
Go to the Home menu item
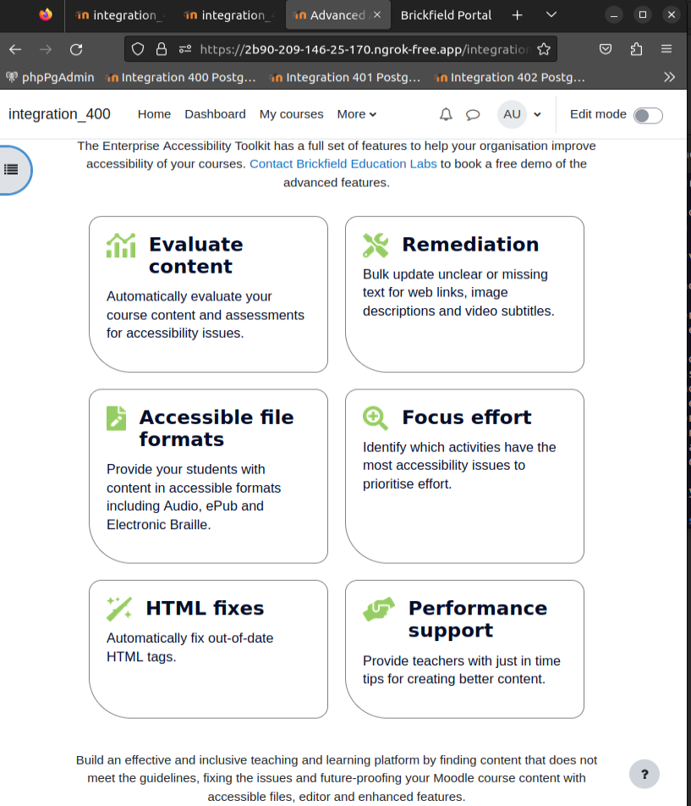[154, 114]
